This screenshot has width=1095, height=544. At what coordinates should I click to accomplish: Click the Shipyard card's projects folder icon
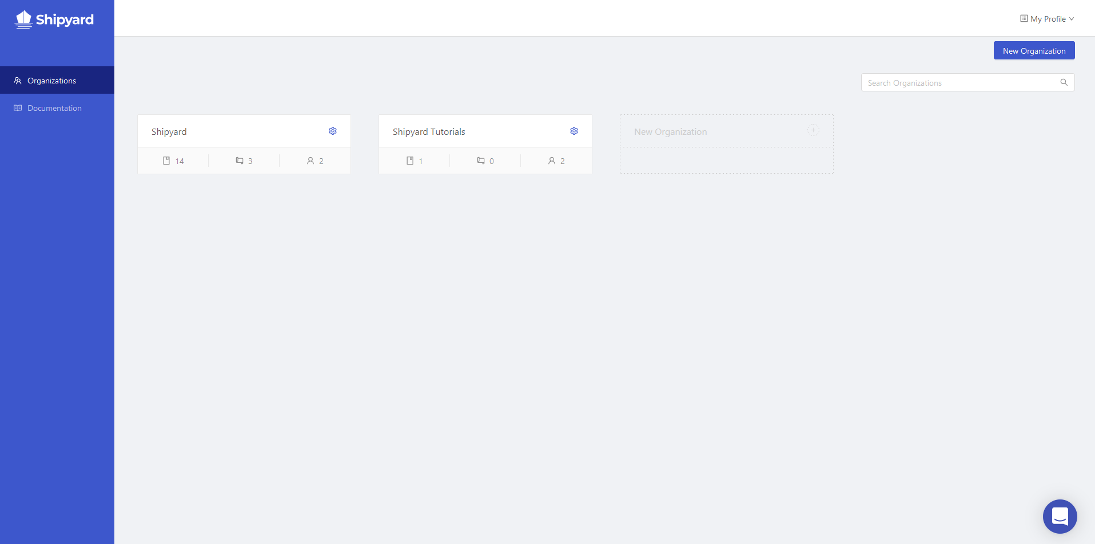(x=240, y=161)
